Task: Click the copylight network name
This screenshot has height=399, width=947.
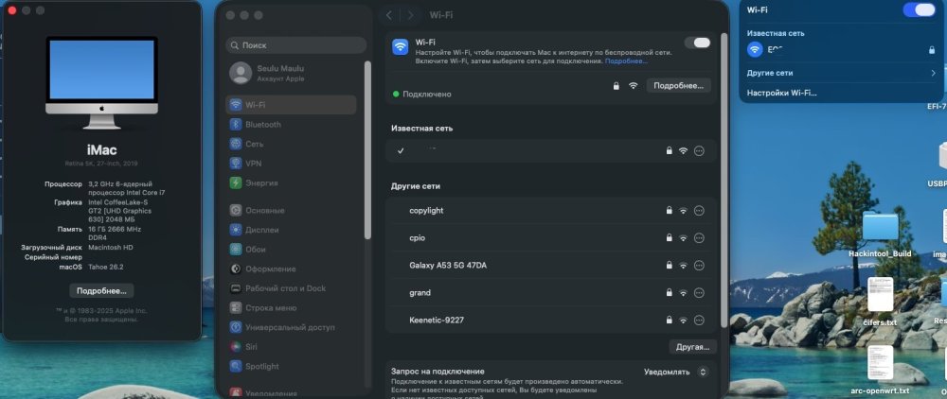Action: pyautogui.click(x=426, y=210)
